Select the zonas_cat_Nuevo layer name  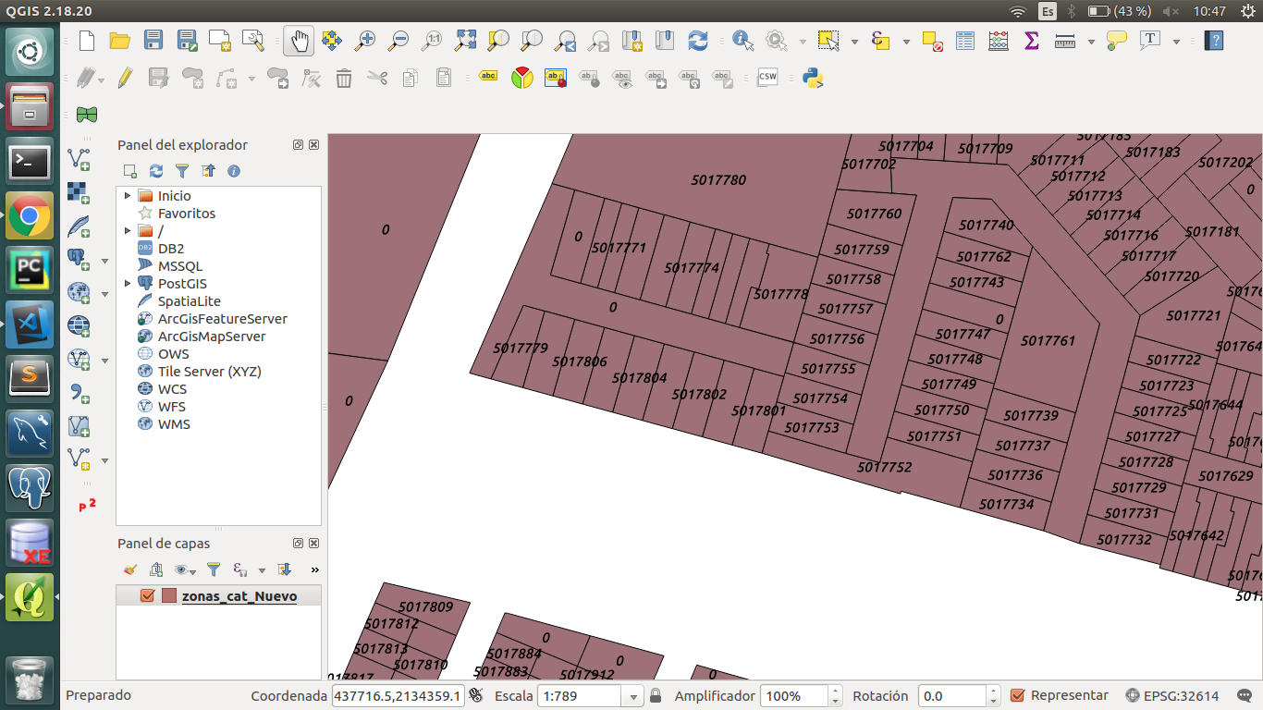tap(239, 596)
